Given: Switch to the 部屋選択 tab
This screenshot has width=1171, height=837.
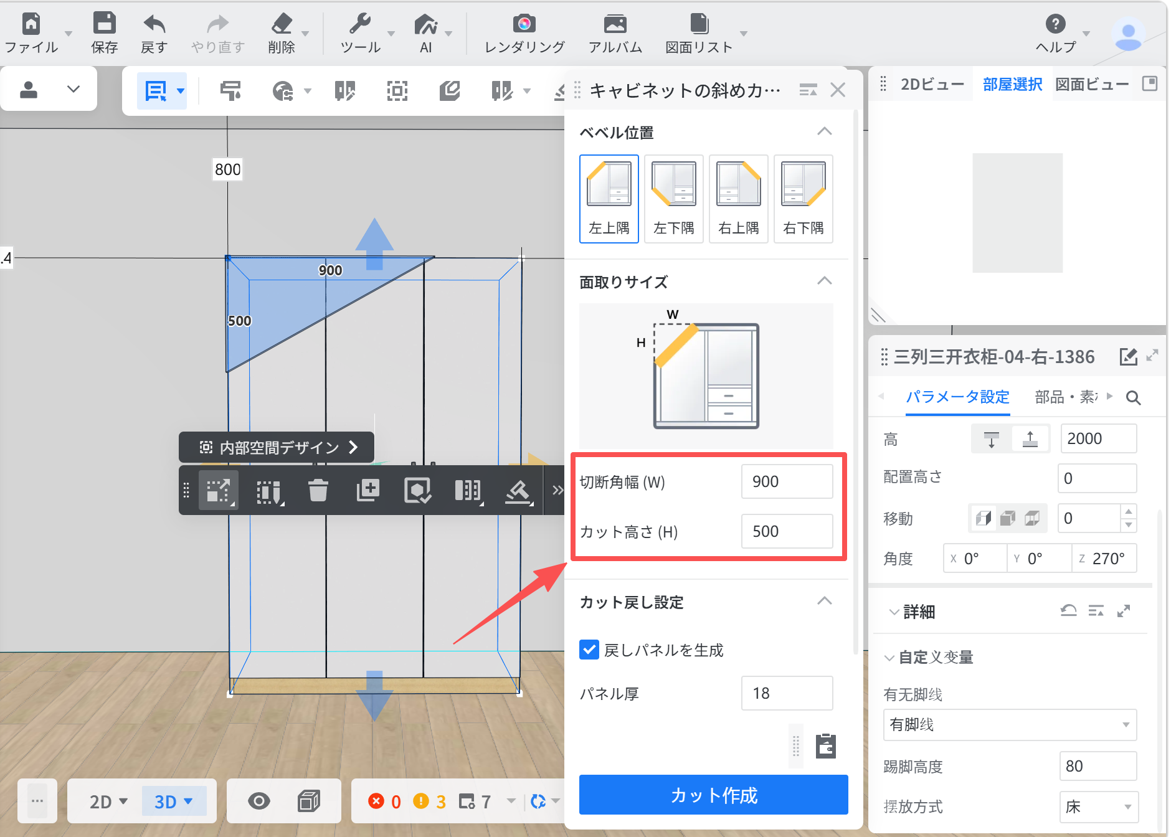Looking at the screenshot, I should [1012, 84].
